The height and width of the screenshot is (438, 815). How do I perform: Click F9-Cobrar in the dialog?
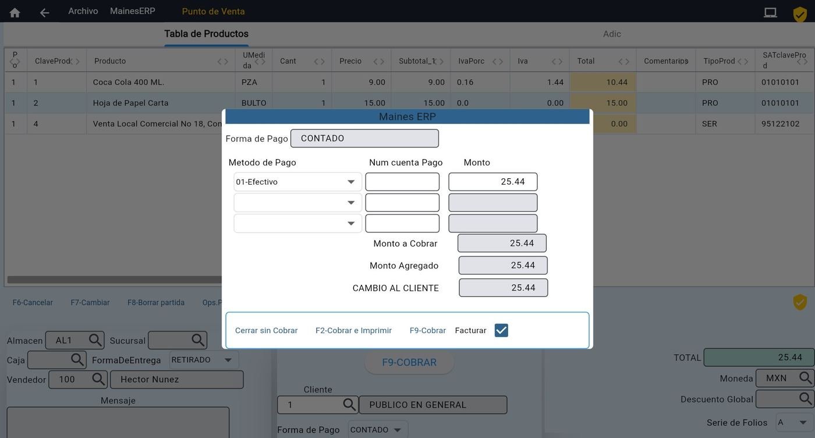(x=428, y=330)
